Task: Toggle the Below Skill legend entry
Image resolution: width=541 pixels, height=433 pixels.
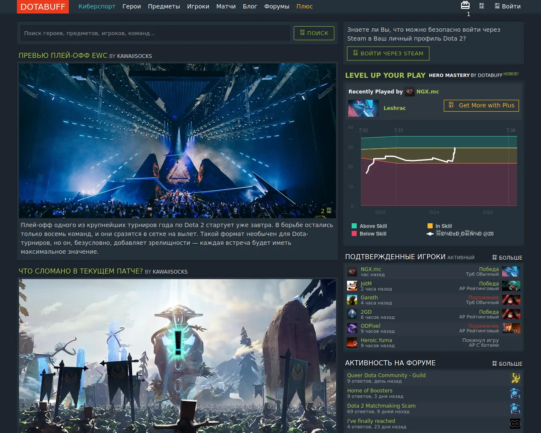Action: coord(369,234)
